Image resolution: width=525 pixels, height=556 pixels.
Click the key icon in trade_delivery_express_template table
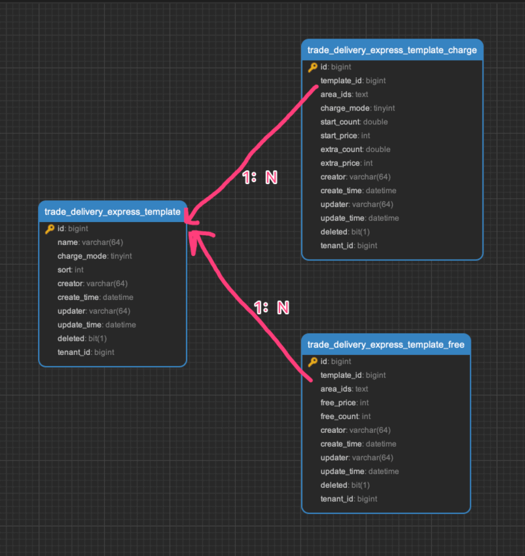point(50,229)
